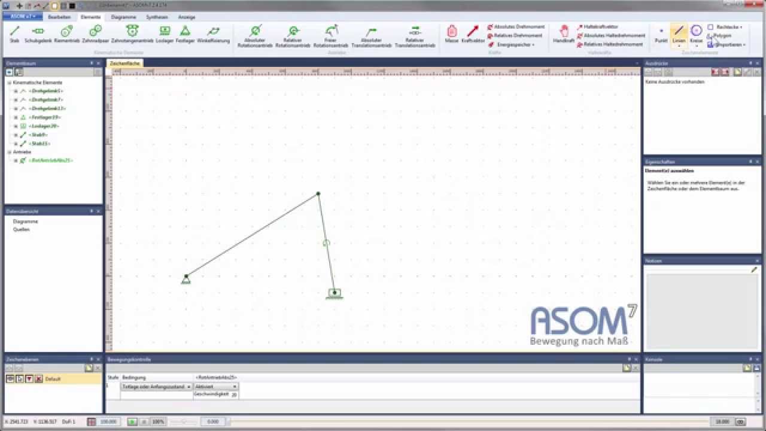Click the grid size input field
This screenshot has width=766, height=431.
[108, 422]
